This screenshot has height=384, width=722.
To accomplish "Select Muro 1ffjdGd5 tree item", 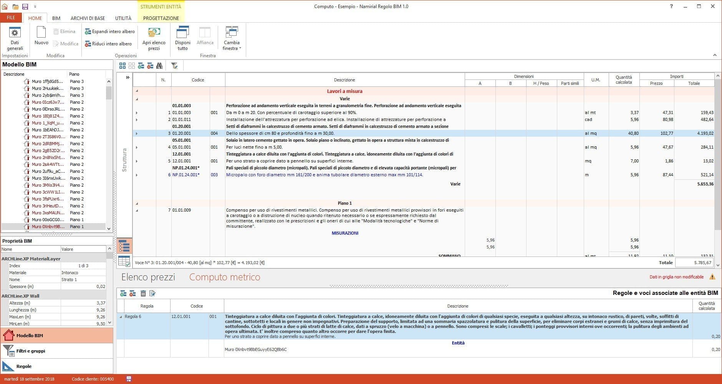I will pyautogui.click(x=47, y=81).
